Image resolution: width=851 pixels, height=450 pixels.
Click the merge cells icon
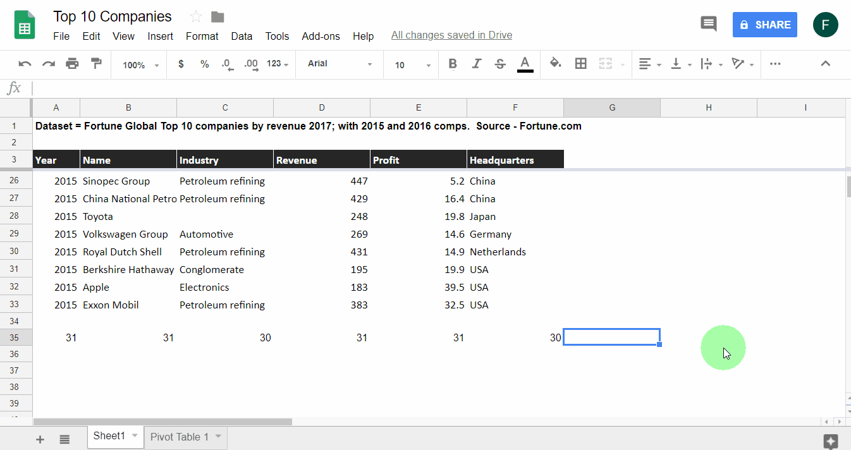click(605, 63)
